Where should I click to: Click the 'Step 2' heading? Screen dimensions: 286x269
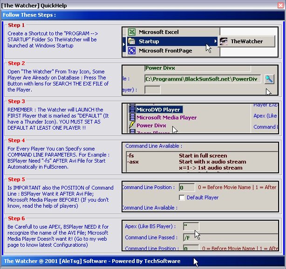click(16, 63)
